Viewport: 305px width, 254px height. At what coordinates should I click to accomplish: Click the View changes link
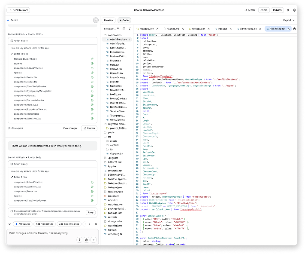70,128
